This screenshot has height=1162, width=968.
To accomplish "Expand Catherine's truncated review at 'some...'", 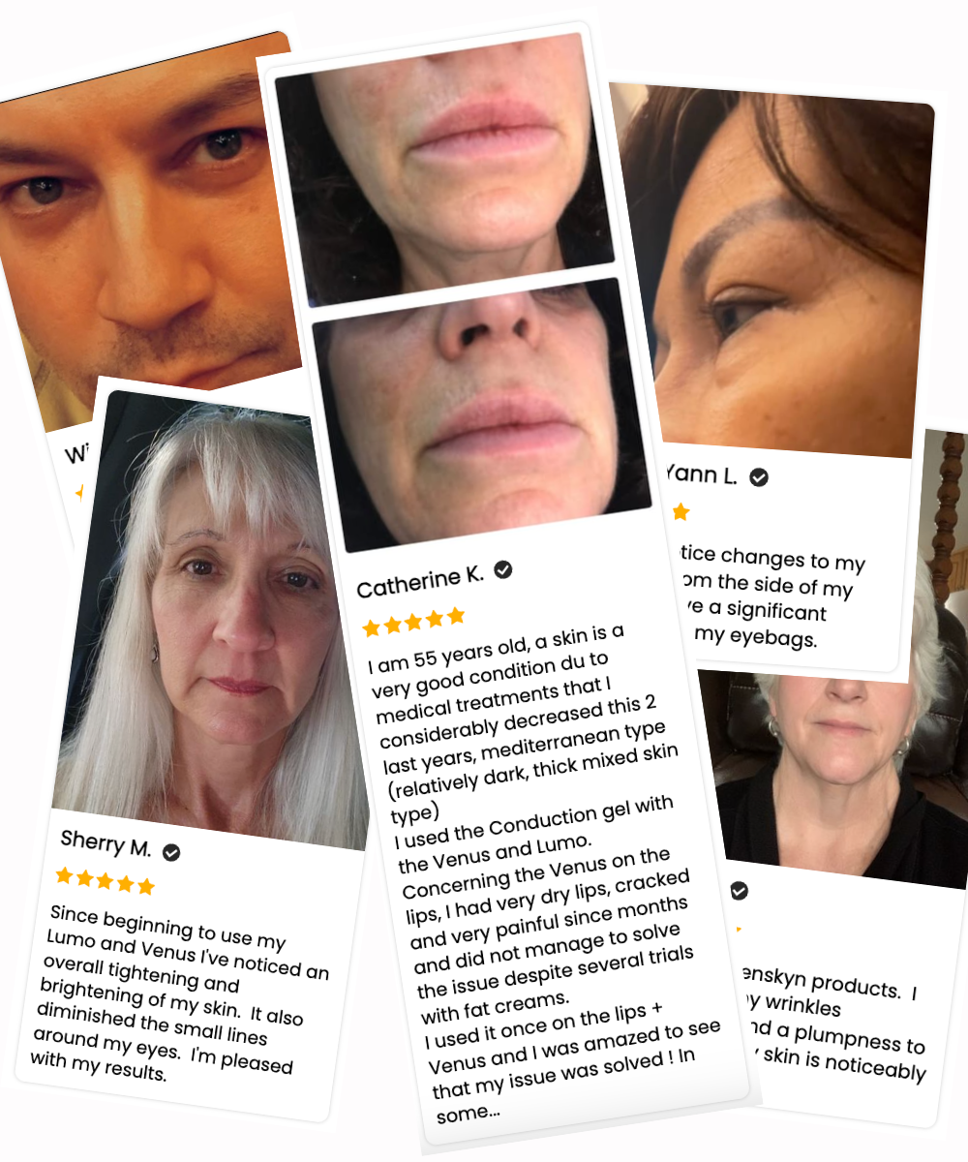I will 469,1113.
